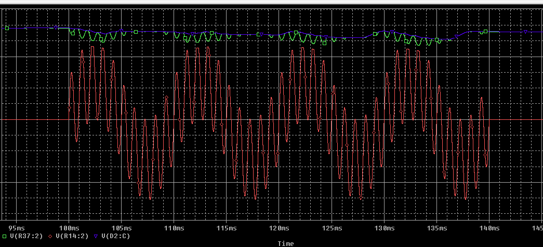Select the V(R37:2) trace legend label
This screenshot has width=543, height=247.
click(27, 236)
